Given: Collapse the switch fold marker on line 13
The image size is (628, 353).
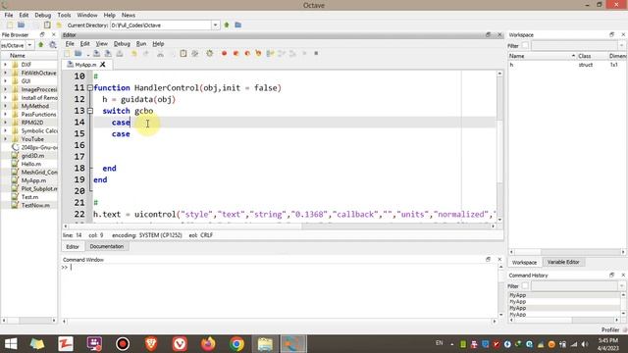Looking at the screenshot, I should coord(90,111).
